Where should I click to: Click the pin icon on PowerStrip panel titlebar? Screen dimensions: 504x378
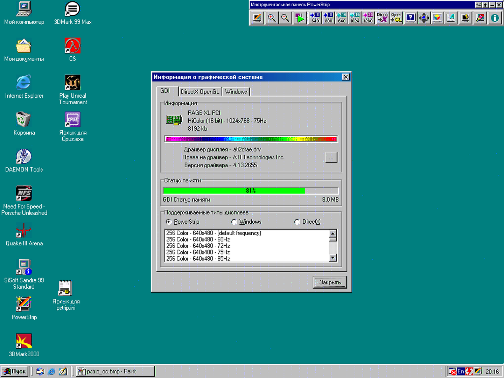tap(478, 5)
